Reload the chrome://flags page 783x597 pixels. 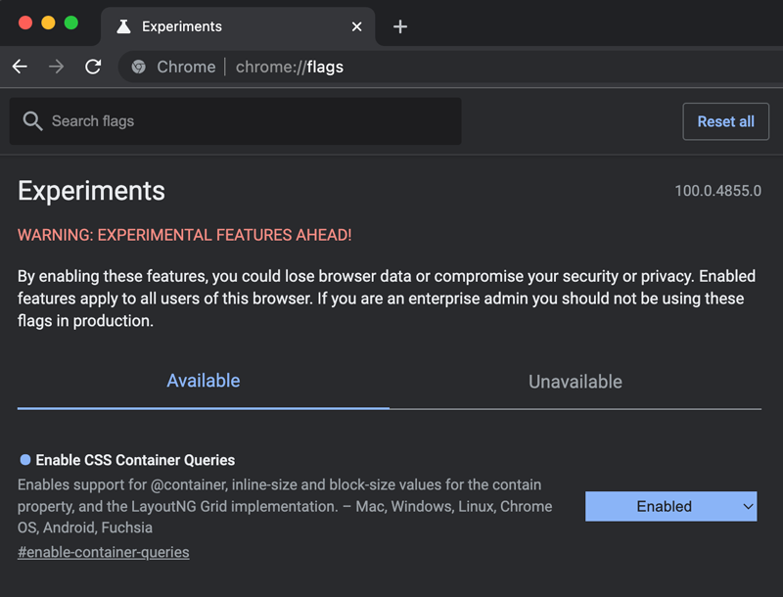(93, 67)
